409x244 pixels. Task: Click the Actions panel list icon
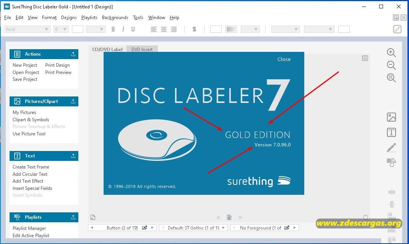click(x=17, y=54)
